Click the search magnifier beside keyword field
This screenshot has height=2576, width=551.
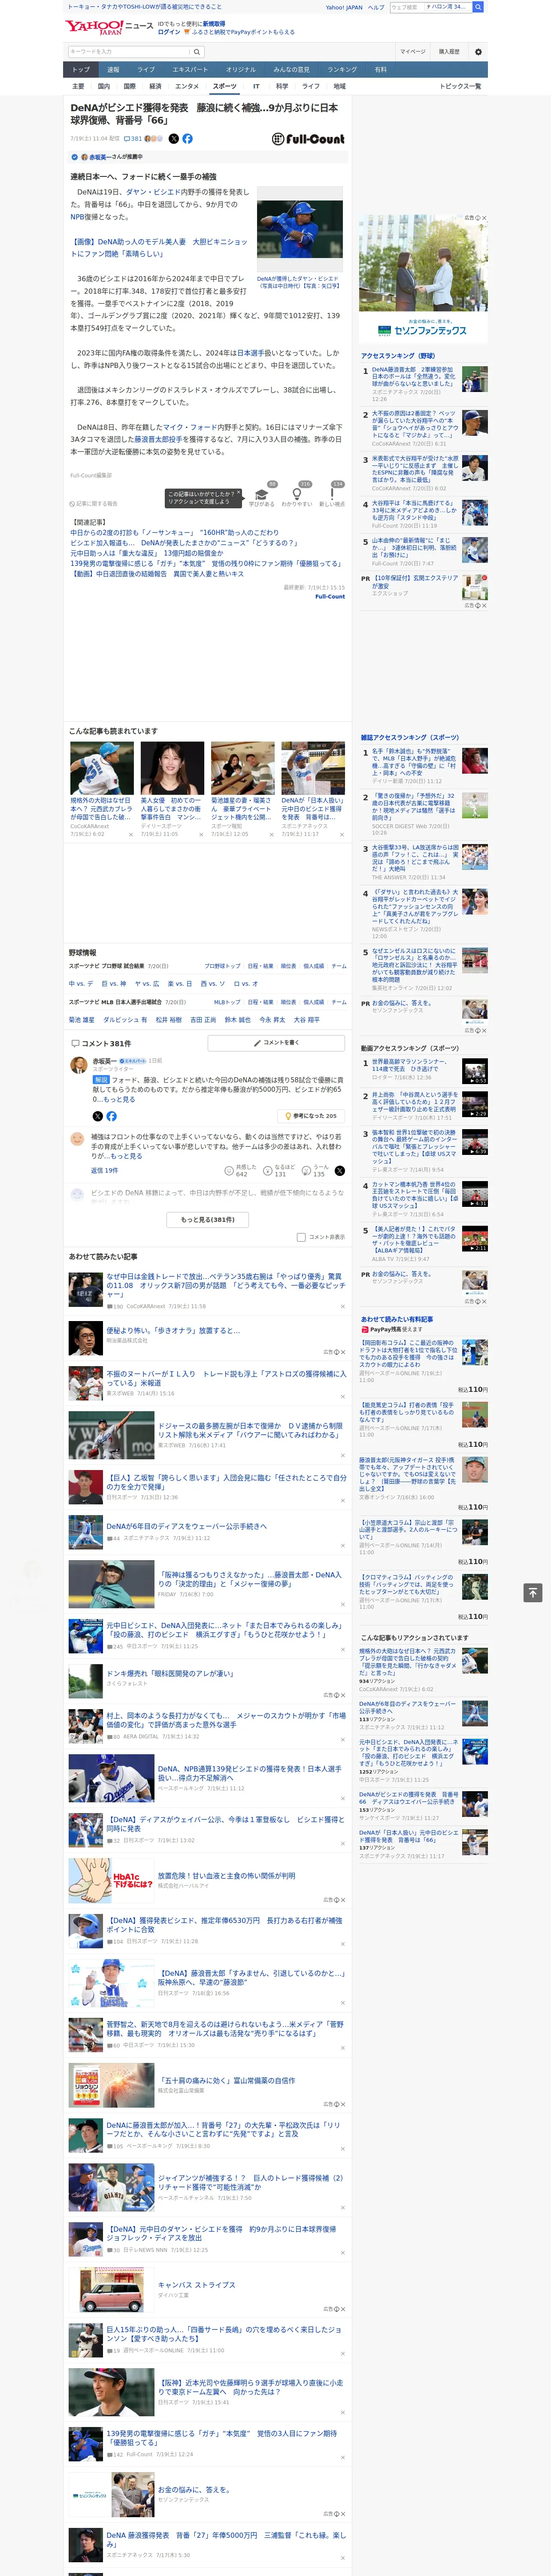click(196, 51)
